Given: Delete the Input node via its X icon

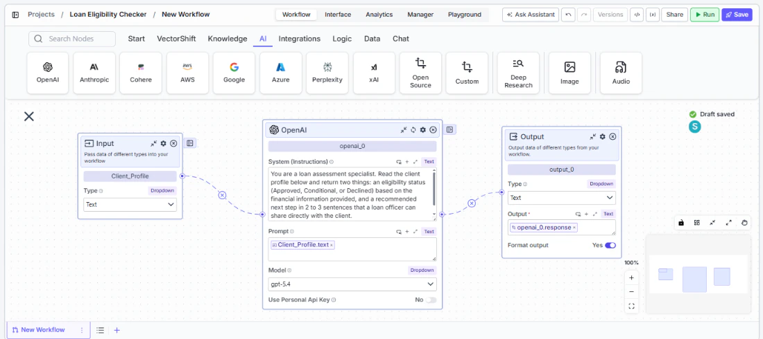Looking at the screenshot, I should [173, 143].
